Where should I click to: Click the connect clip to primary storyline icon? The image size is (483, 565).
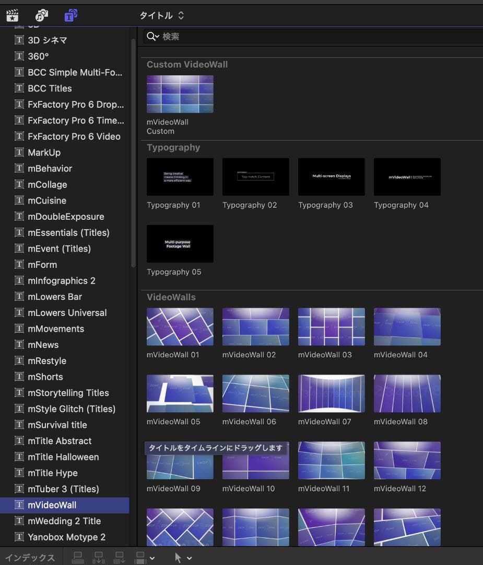coord(78,558)
